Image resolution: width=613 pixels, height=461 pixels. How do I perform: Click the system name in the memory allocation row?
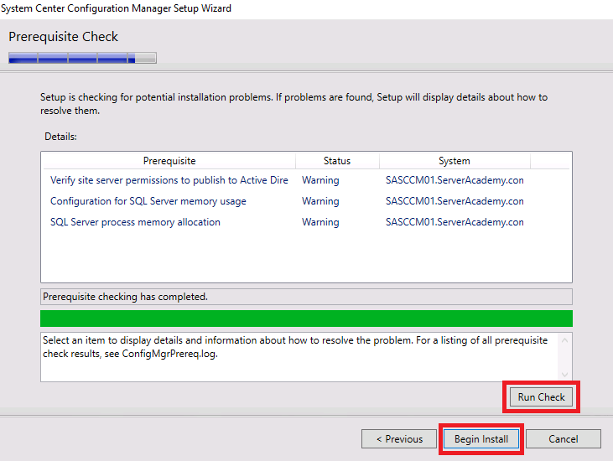(x=455, y=222)
